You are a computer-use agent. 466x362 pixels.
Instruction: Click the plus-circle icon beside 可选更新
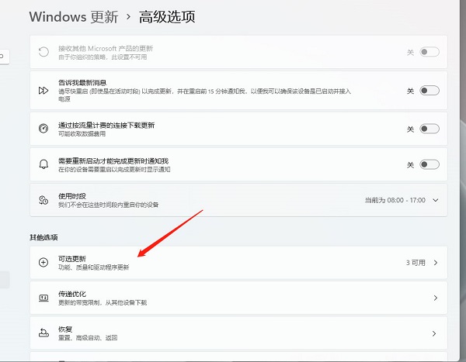(43, 263)
